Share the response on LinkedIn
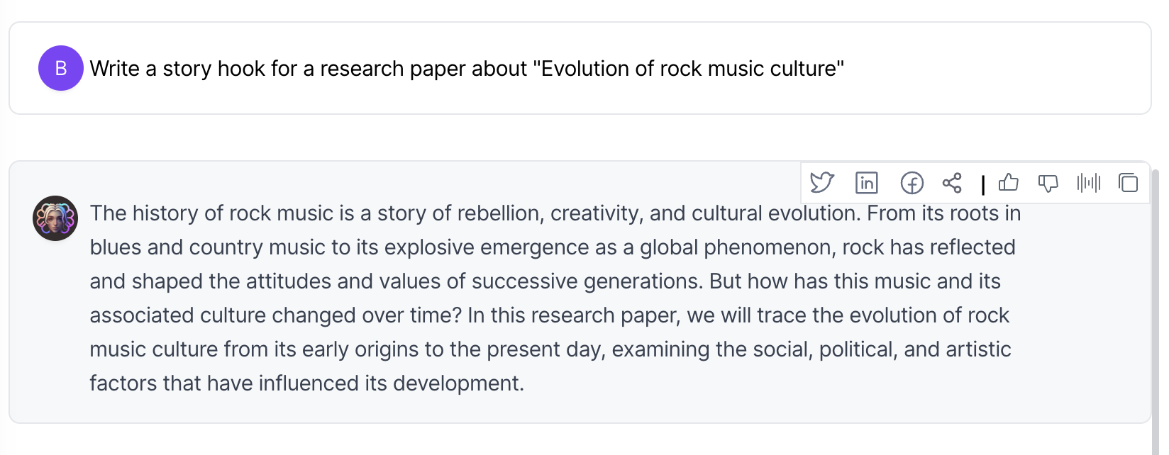This screenshot has width=1169, height=455. pos(866,183)
